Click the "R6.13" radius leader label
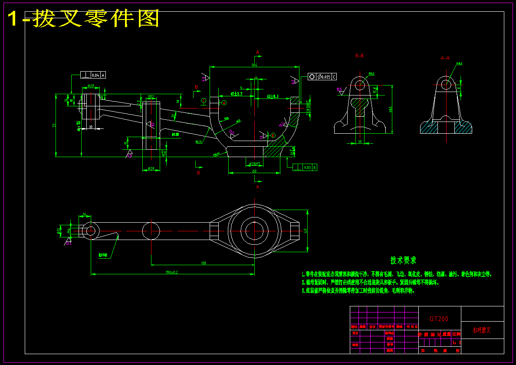The width and height of the screenshot is (516, 365). pyautogui.click(x=199, y=142)
